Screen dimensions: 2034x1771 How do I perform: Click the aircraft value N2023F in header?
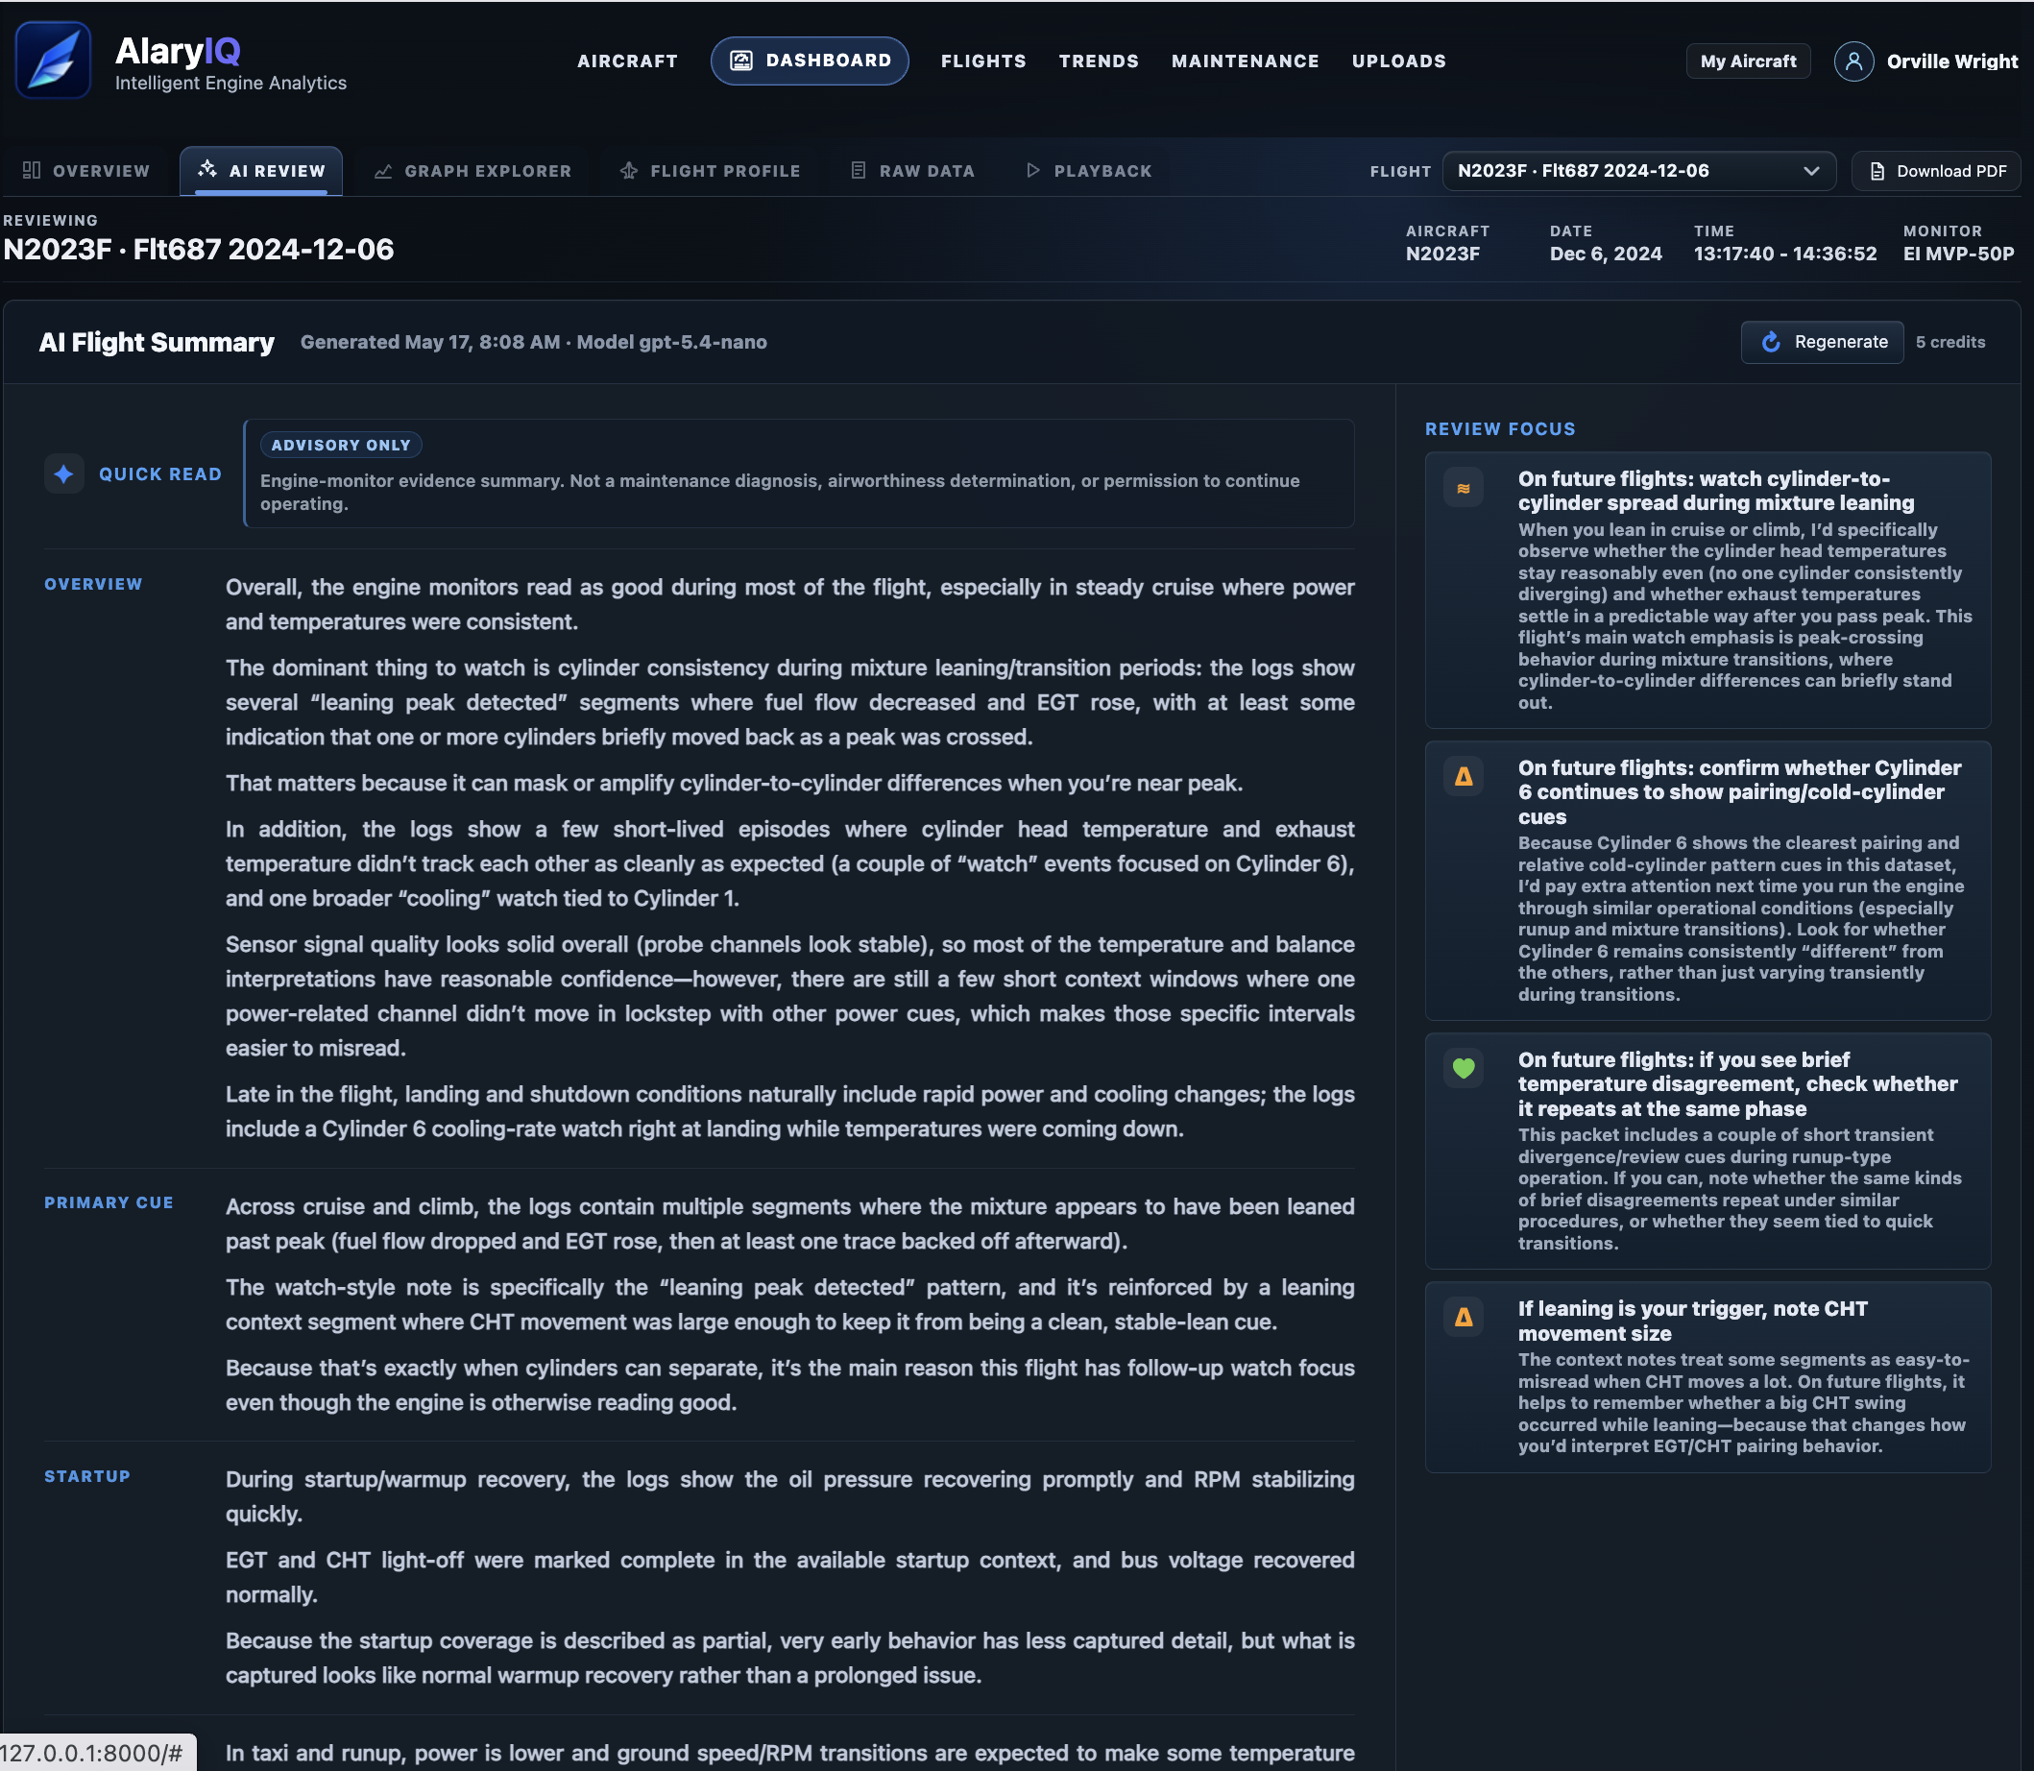1442,254
